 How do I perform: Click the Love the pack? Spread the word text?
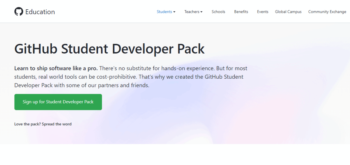tap(43, 124)
